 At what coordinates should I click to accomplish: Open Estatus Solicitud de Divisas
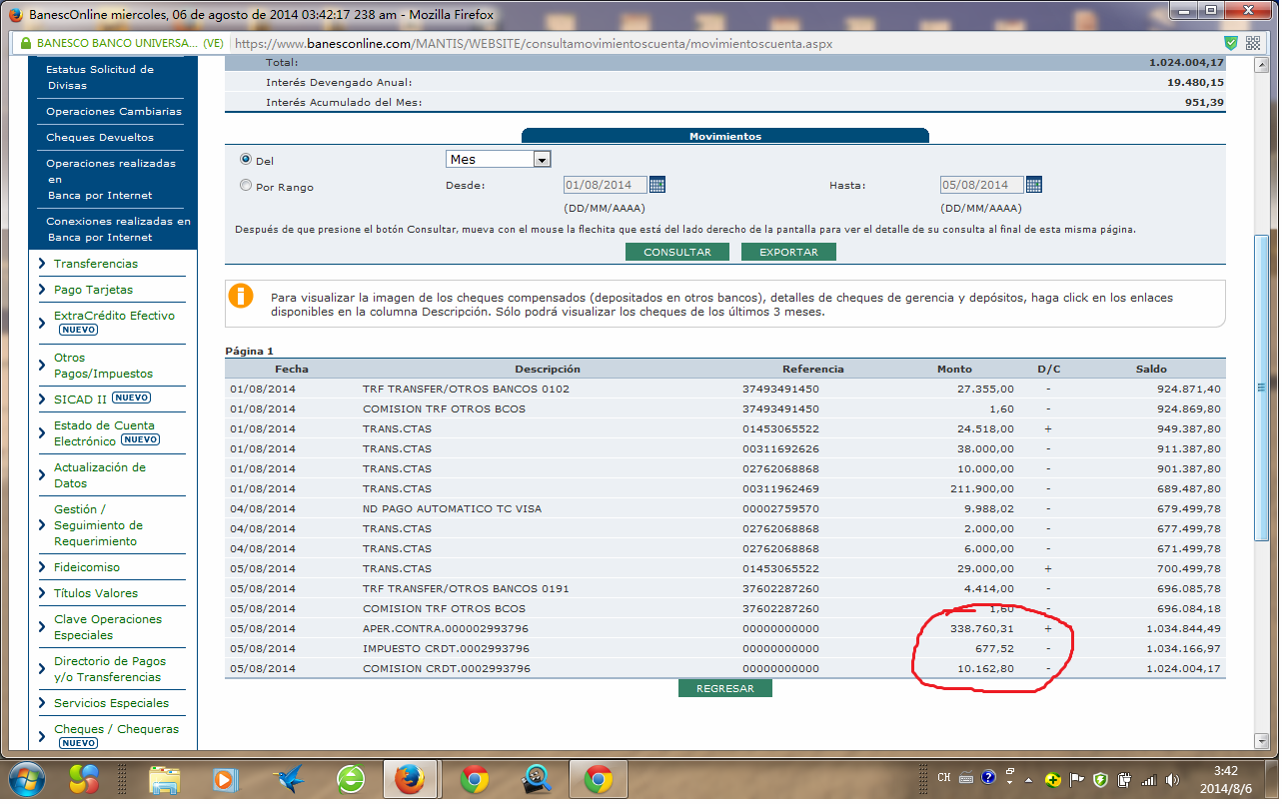point(100,77)
